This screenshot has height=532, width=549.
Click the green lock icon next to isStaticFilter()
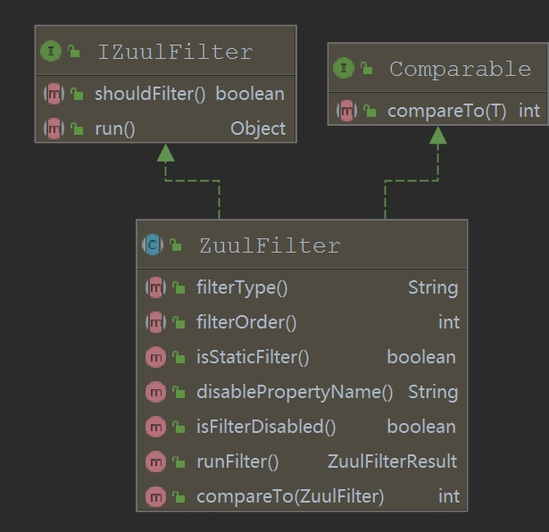[179, 357]
